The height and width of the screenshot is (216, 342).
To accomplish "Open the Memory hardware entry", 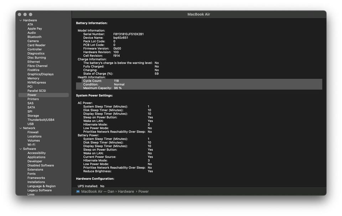I will click(x=33, y=78).
